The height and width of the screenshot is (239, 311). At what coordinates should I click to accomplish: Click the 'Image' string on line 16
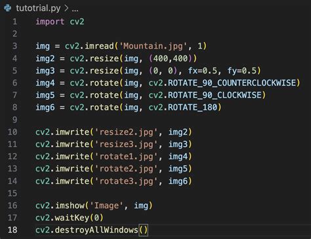tap(106, 206)
